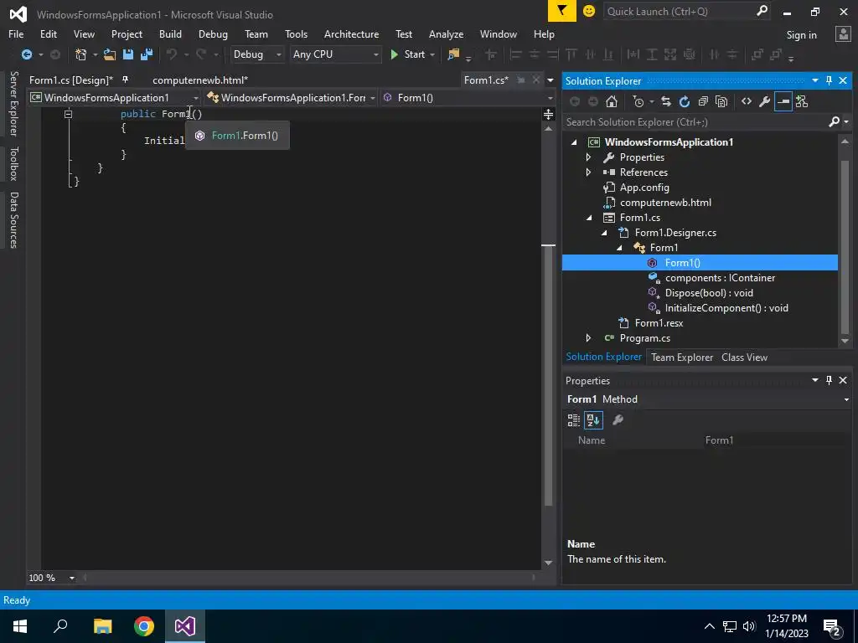Open the Windows notification center

click(x=833, y=627)
